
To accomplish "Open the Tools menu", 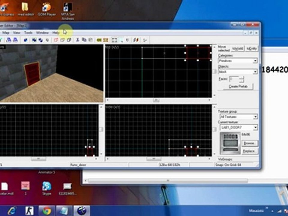I will [x=28, y=32].
